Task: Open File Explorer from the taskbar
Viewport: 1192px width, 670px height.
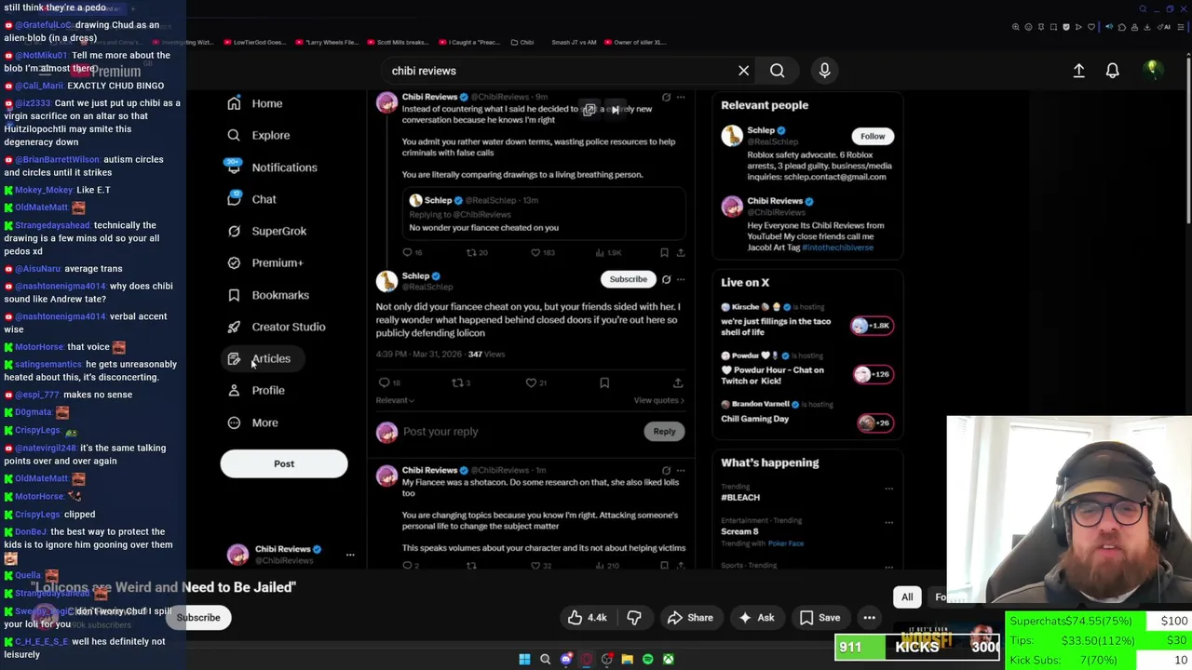Action: (x=627, y=659)
